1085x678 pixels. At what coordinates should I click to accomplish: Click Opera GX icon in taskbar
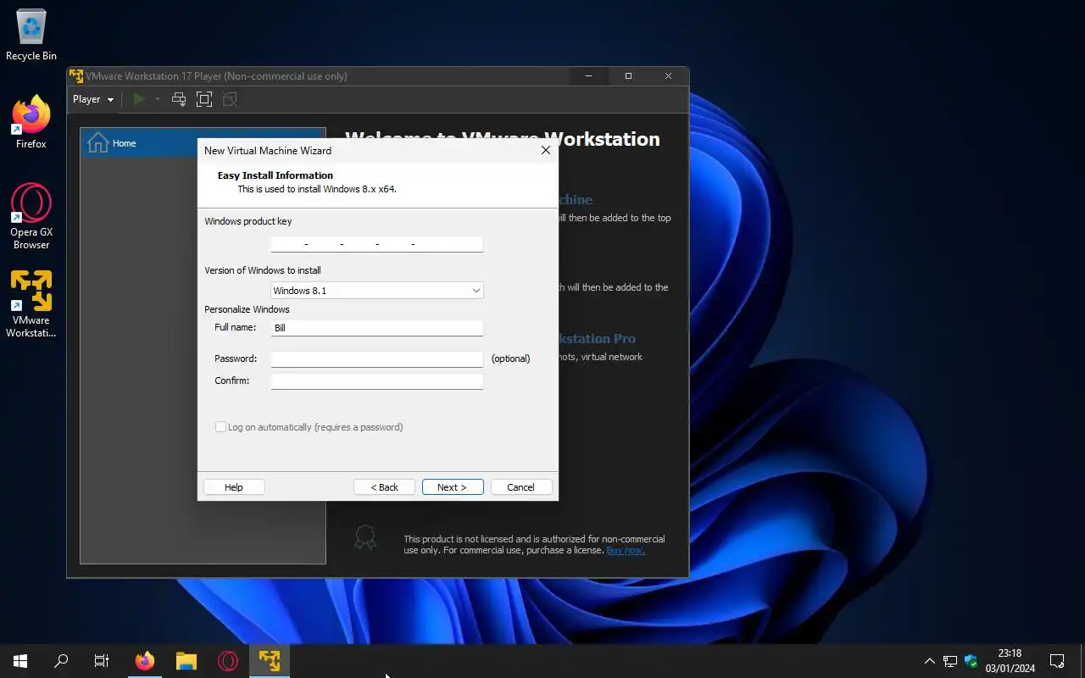coord(228,661)
